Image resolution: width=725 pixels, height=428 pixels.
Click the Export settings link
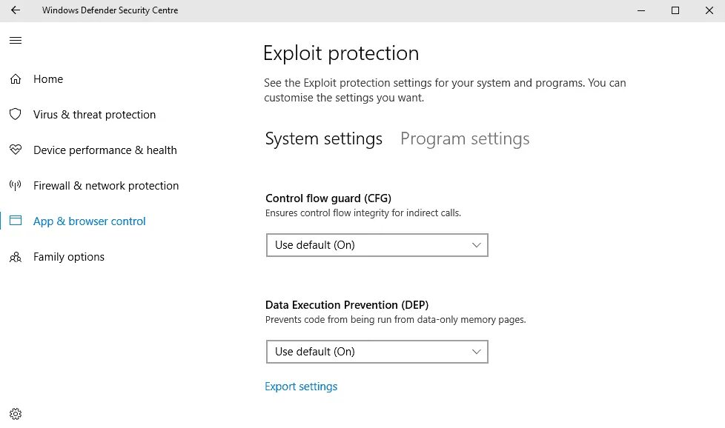point(301,387)
